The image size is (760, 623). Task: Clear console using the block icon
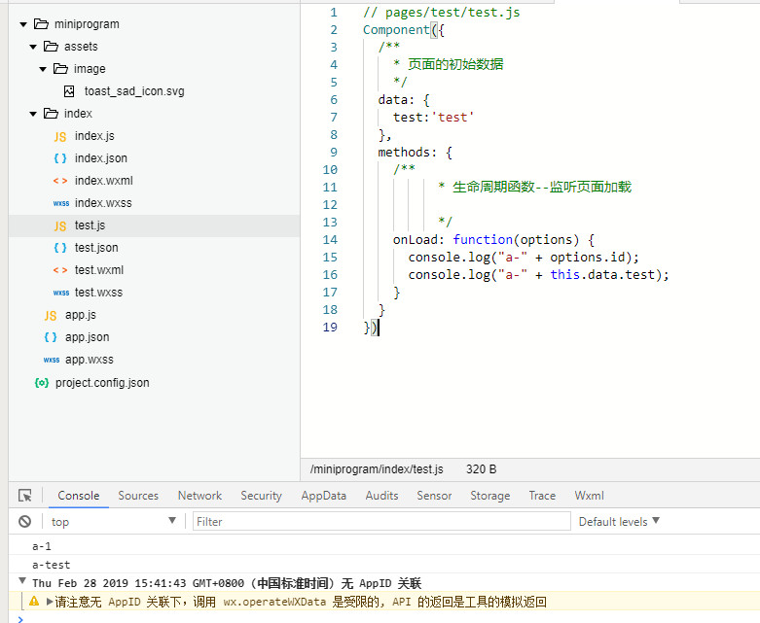coord(25,522)
